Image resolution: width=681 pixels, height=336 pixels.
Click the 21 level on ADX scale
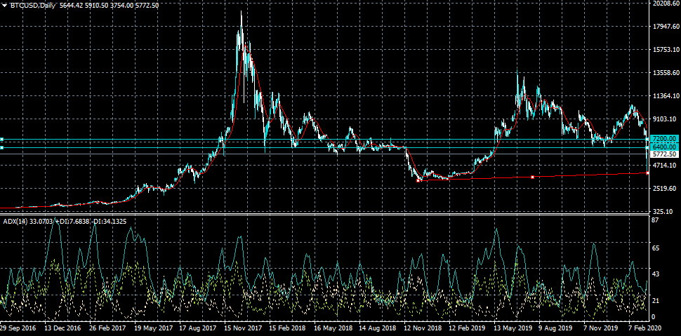(656, 301)
